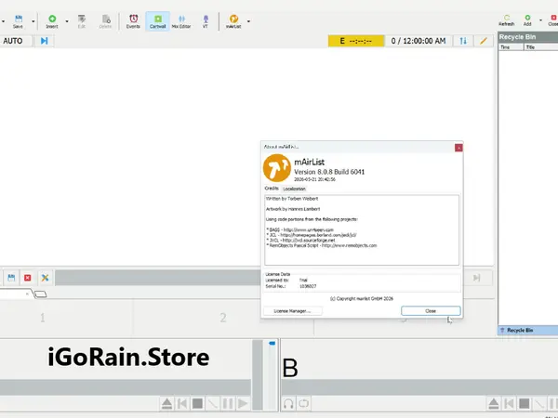
Task: Click the Save toolbar icon
Action: (x=19, y=21)
